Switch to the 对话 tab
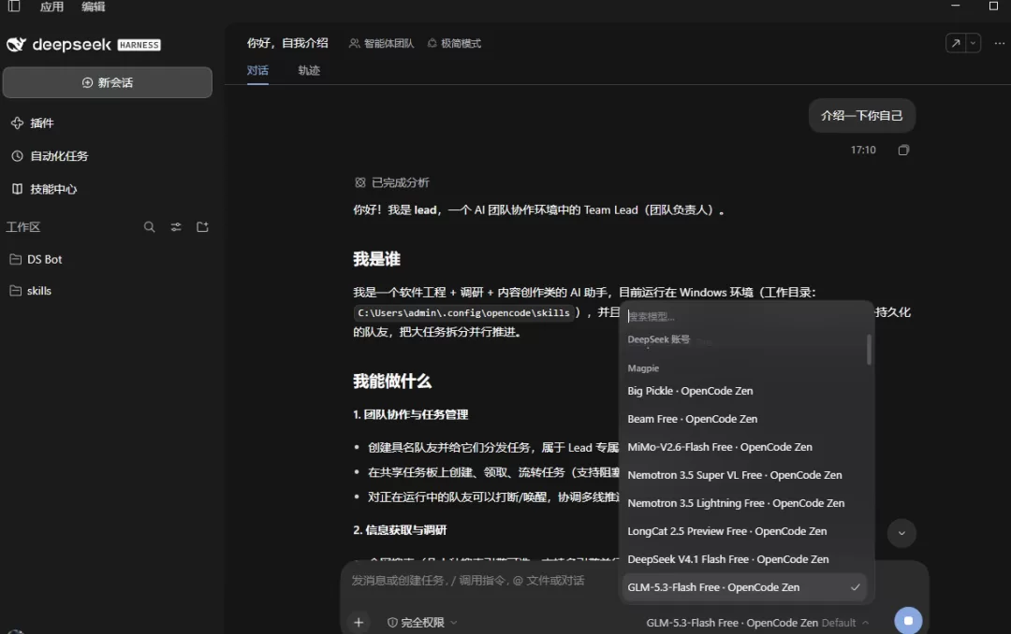The height and width of the screenshot is (634, 1011). click(x=257, y=70)
